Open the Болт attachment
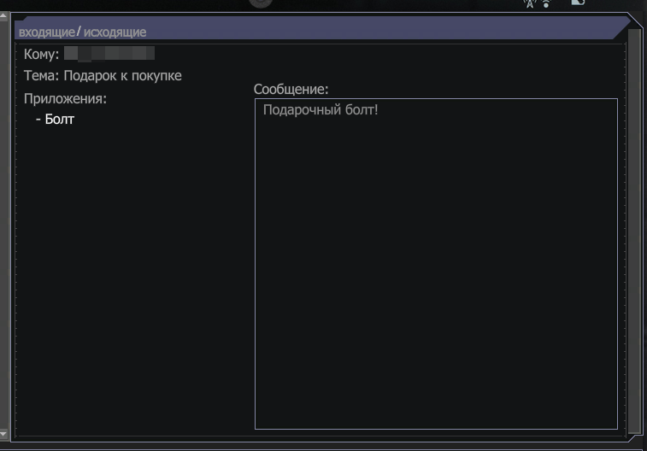The image size is (647, 451). click(59, 119)
